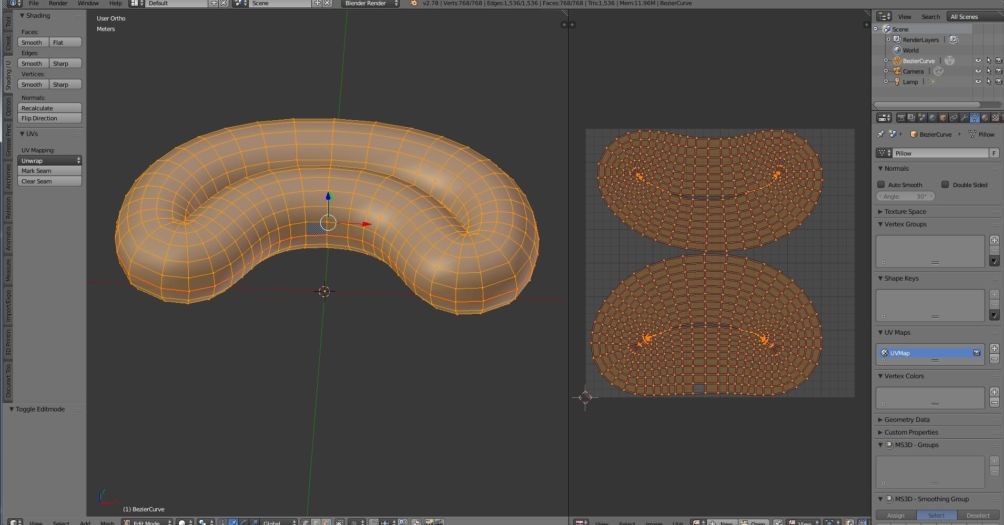1004x525 pixels.
Task: Click the World globe icon in outliner
Action: point(897,50)
